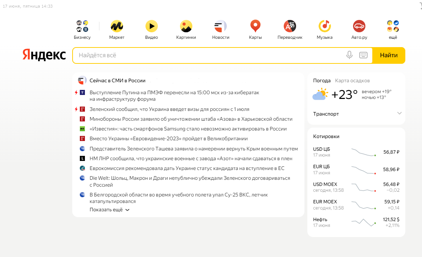Click the source icon beside Минобороны headline
Viewport: 422px width, 257px height.
pos(82,119)
